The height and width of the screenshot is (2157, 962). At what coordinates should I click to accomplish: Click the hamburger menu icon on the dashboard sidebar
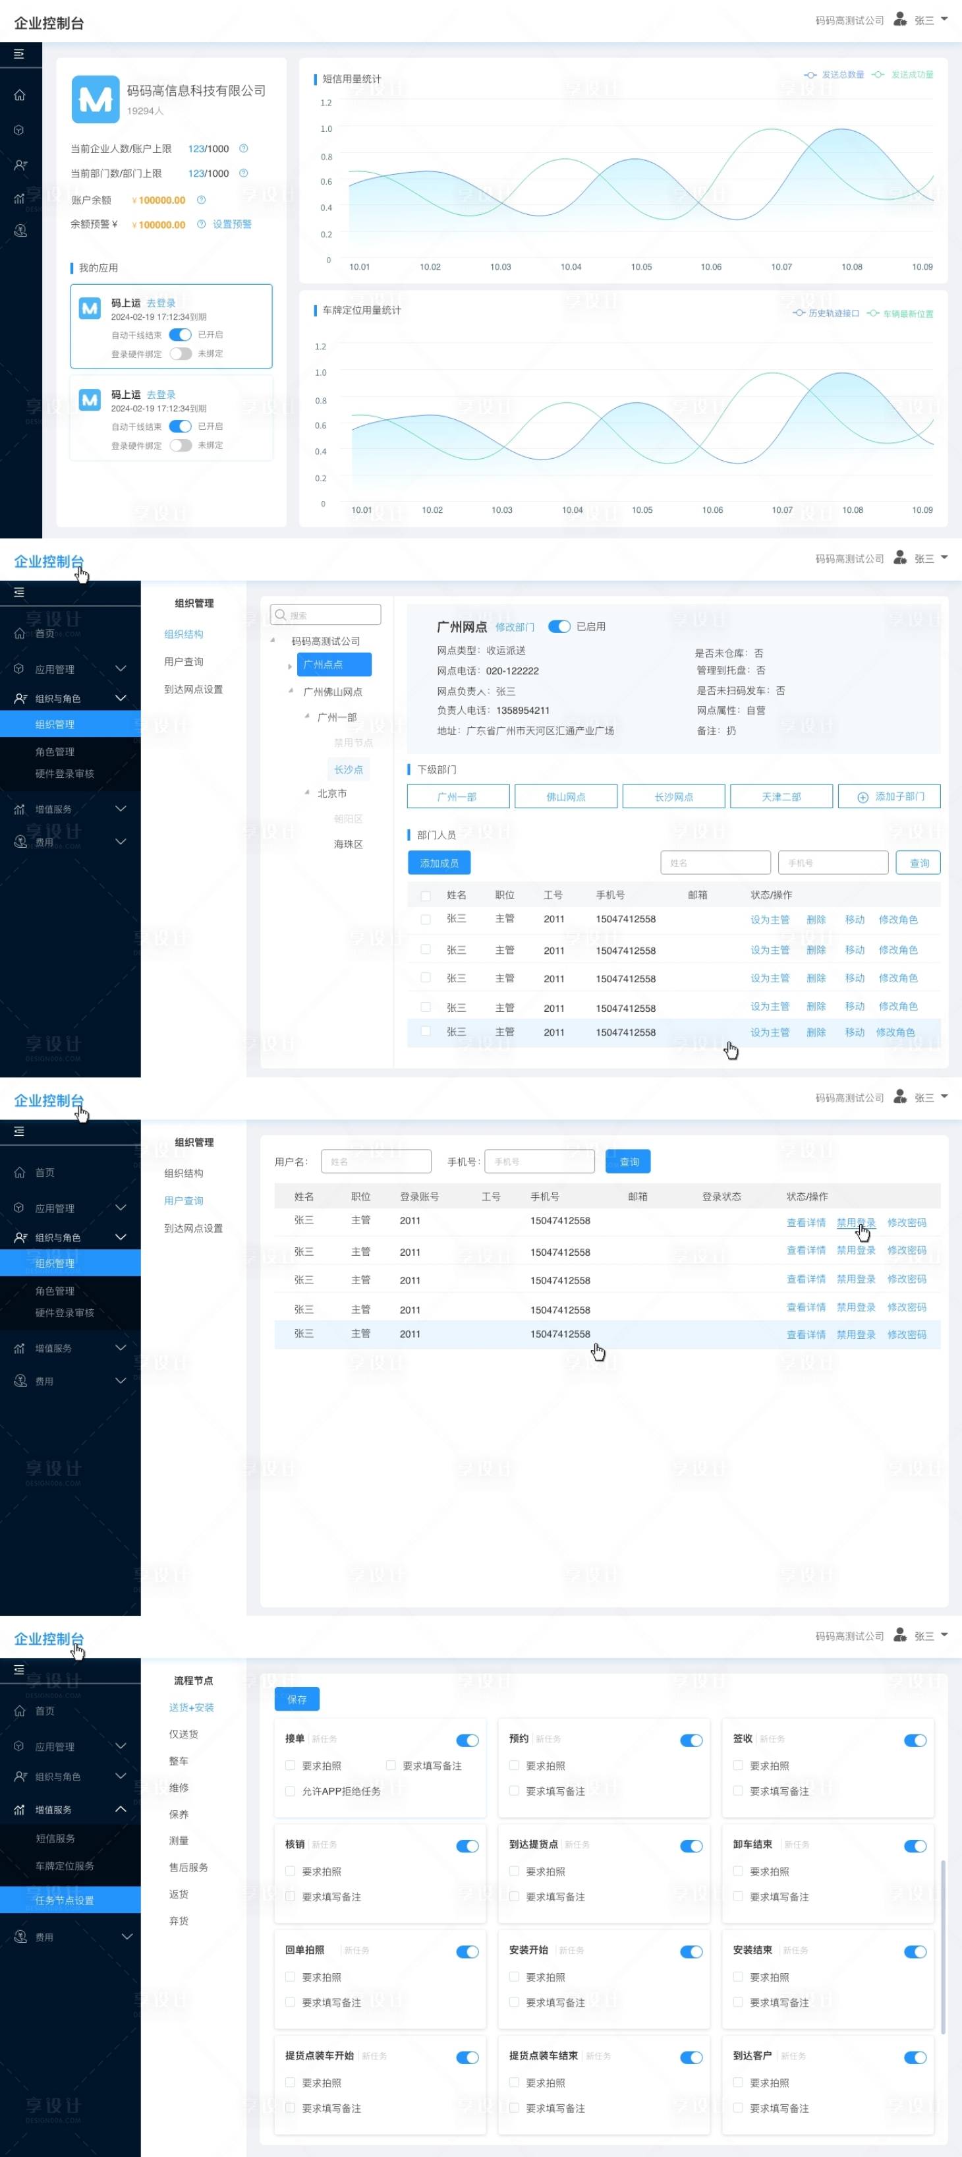pos(18,53)
